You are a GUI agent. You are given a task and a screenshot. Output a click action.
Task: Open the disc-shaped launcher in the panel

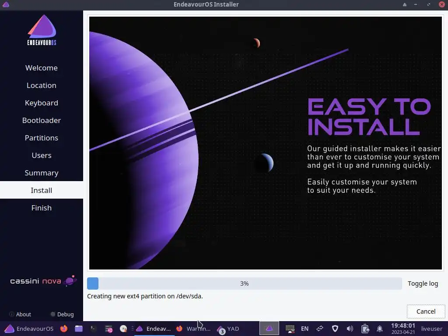click(x=123, y=329)
